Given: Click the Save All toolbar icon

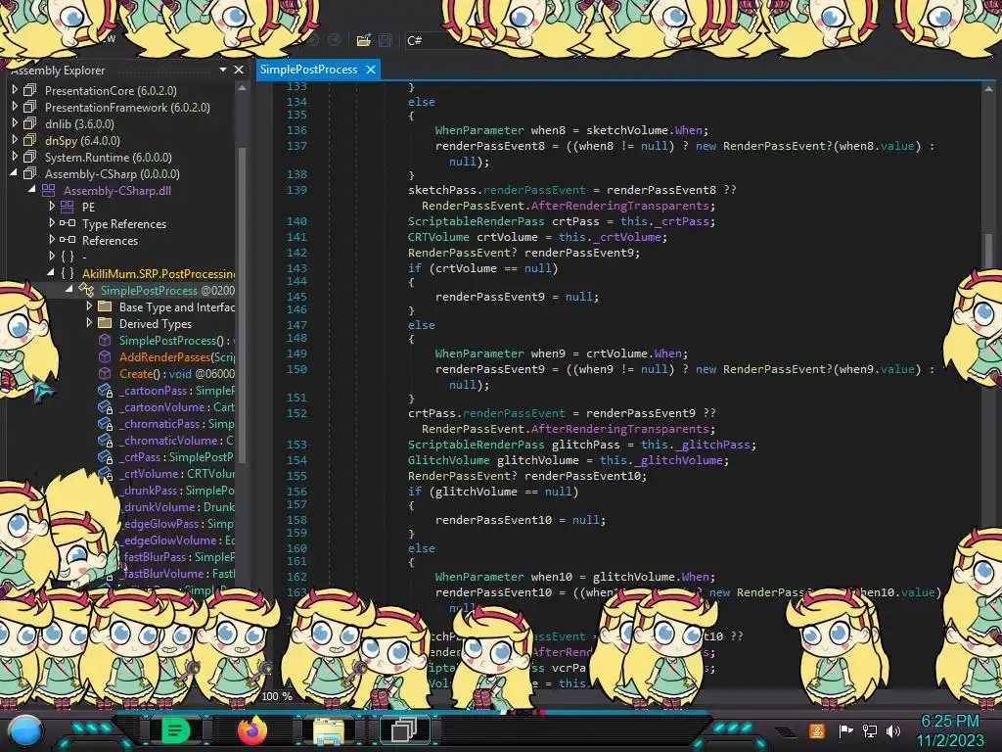Looking at the screenshot, I should [x=386, y=40].
